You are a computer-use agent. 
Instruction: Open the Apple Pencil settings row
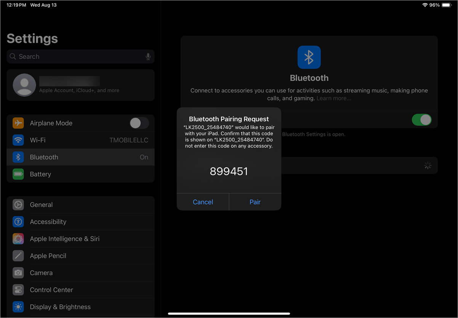(80, 256)
